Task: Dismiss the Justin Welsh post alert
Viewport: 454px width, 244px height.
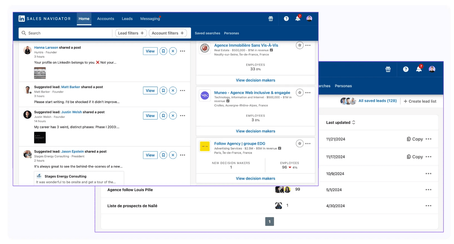Action: (x=173, y=116)
